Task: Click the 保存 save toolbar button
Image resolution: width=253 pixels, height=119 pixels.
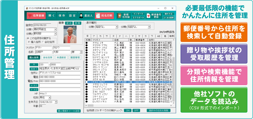Action: point(62,16)
